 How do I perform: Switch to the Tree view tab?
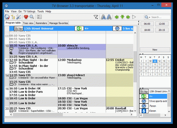28,23
